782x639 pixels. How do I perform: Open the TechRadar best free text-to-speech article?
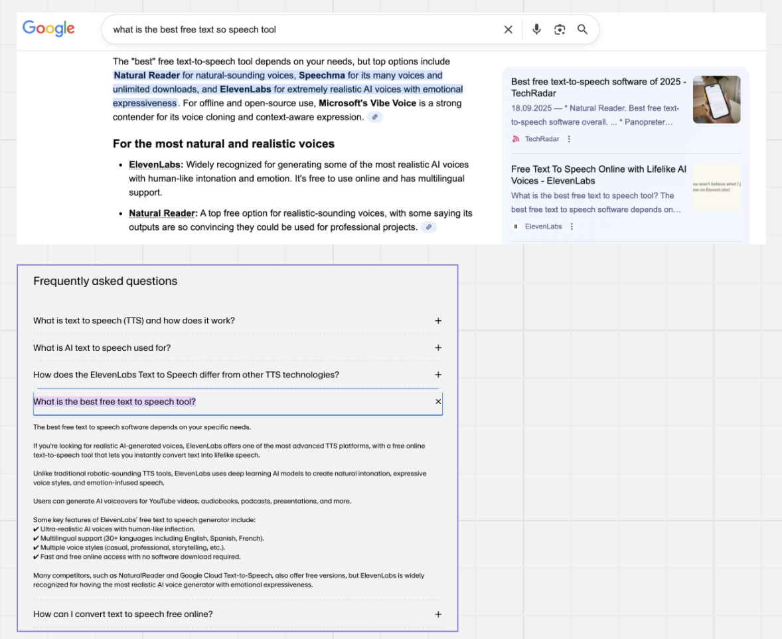(598, 87)
